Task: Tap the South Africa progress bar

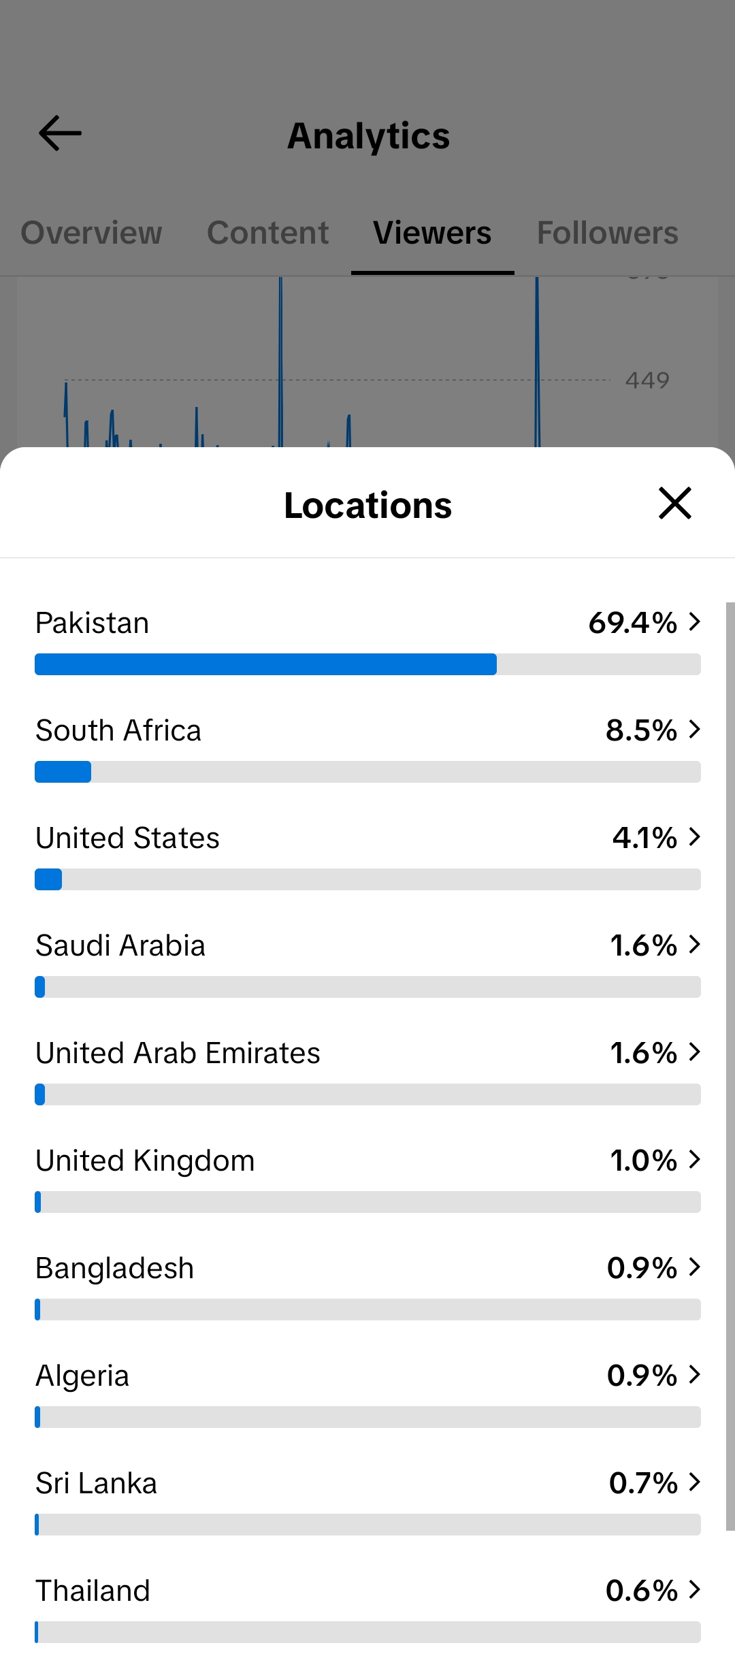Action: tap(367, 772)
